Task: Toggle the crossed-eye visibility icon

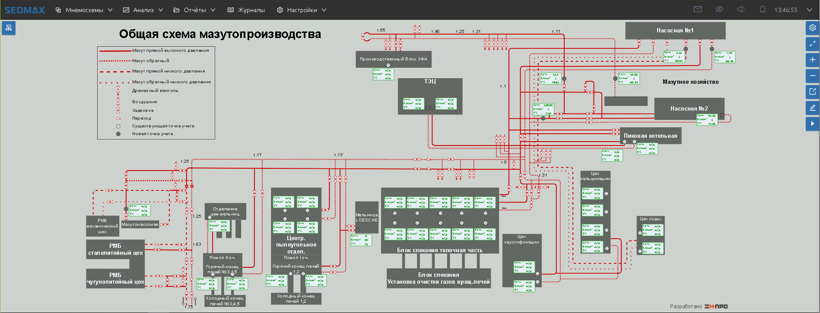Action: (x=719, y=9)
